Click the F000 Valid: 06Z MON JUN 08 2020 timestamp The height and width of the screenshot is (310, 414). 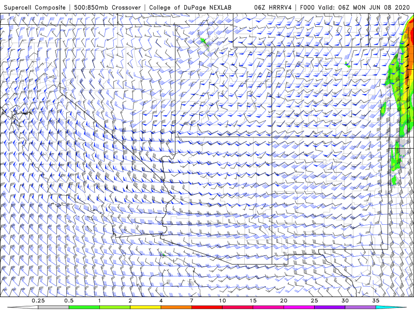[355, 8]
